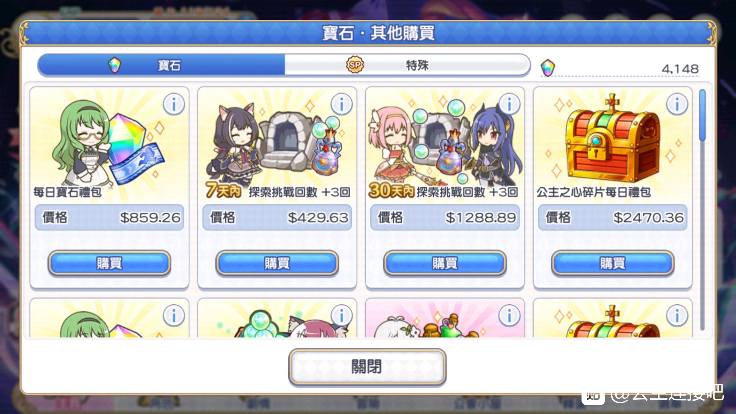Viewport: 736px width, 414px height.
Task: Buy the $429.63 7-day exploration pack
Action: 277,263
